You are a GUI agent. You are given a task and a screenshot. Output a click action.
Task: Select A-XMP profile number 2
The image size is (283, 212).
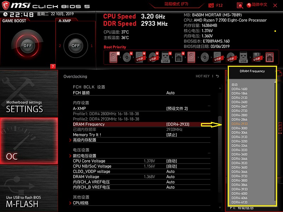click(x=60, y=46)
